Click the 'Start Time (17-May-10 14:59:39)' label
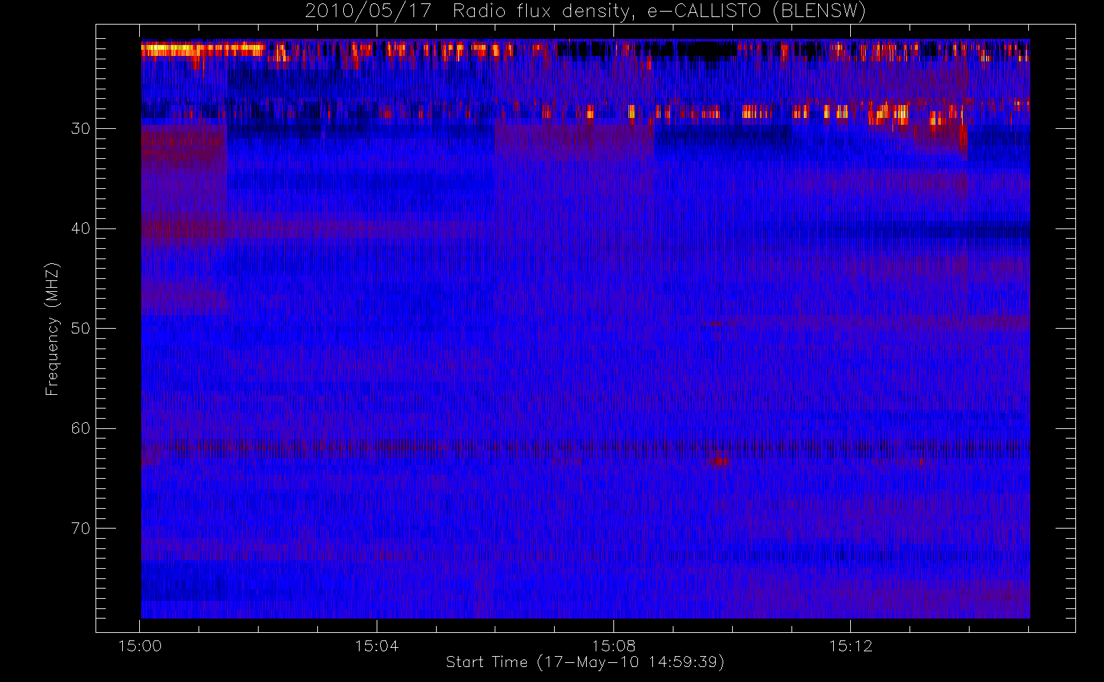Image resolution: width=1104 pixels, height=682 pixels. pyautogui.click(x=585, y=662)
